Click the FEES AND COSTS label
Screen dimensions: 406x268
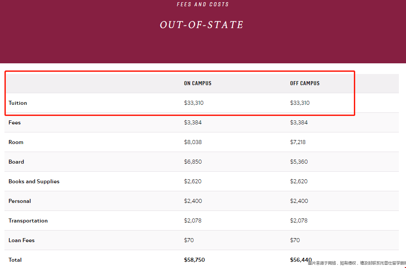coord(203,4)
